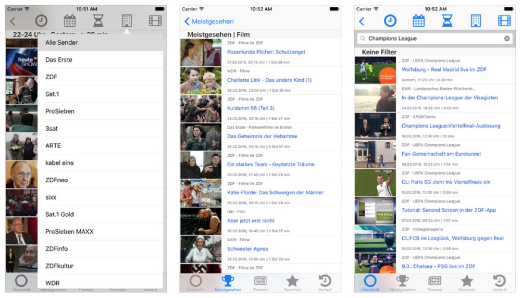Open Verlauf history tab on the Meistgesehen Film screen
Image resolution: width=521 pixels, height=298 pixels.
click(325, 282)
